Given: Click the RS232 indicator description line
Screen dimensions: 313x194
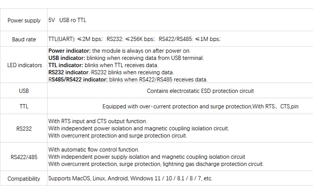Looking at the screenshot, I should point(111,72).
